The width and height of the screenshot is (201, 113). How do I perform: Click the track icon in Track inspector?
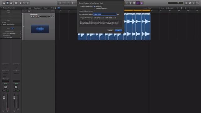(12, 28)
